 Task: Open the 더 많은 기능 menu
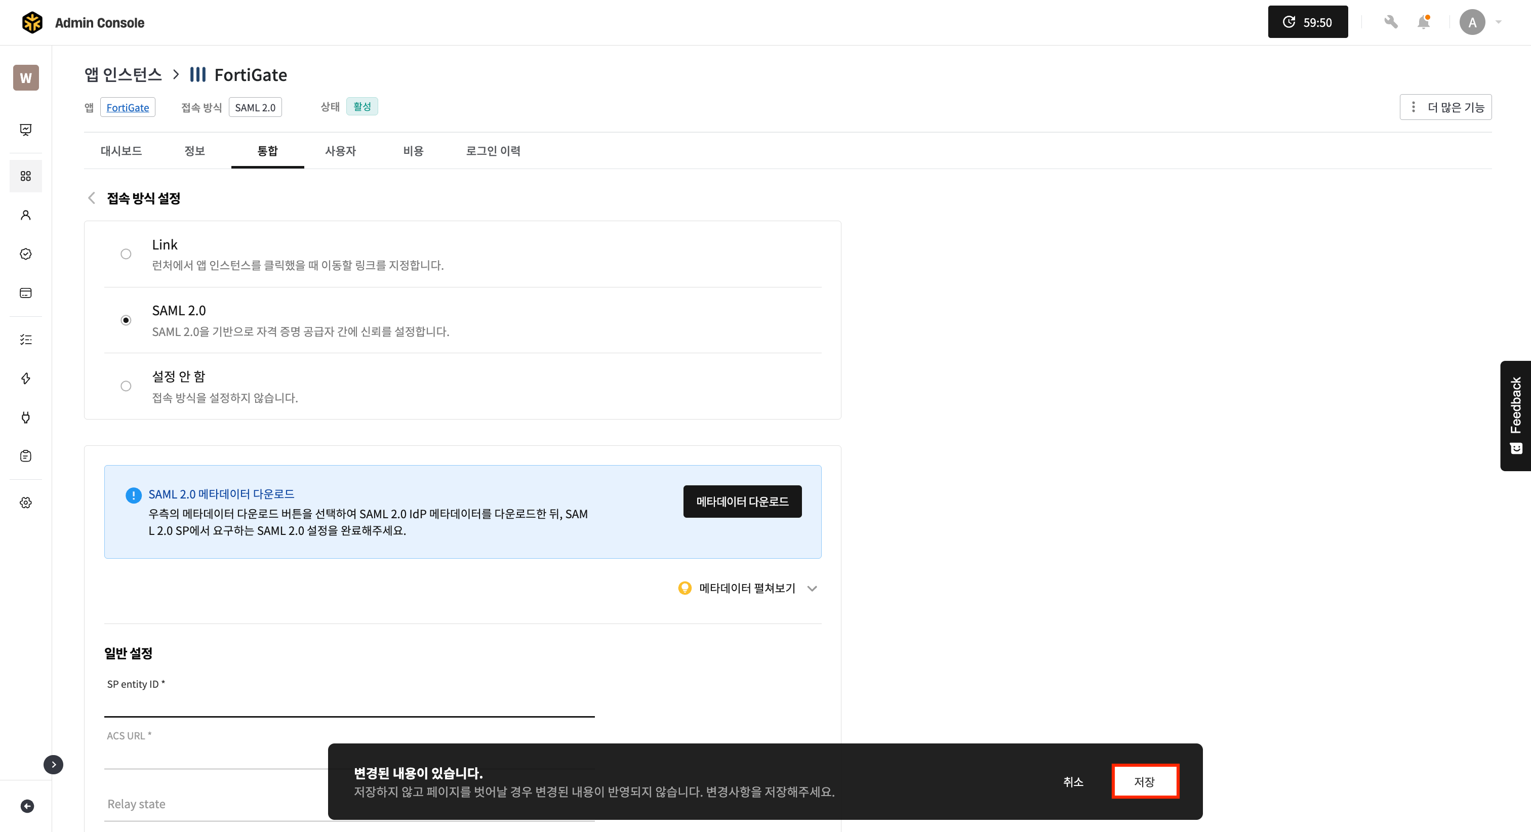[1445, 107]
